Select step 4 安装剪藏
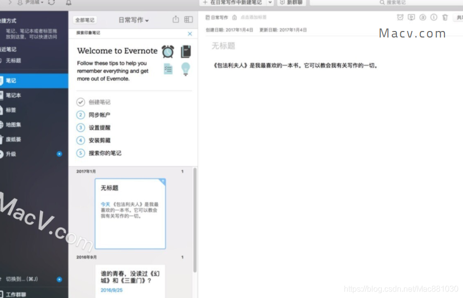This screenshot has width=463, height=298. pos(99,140)
